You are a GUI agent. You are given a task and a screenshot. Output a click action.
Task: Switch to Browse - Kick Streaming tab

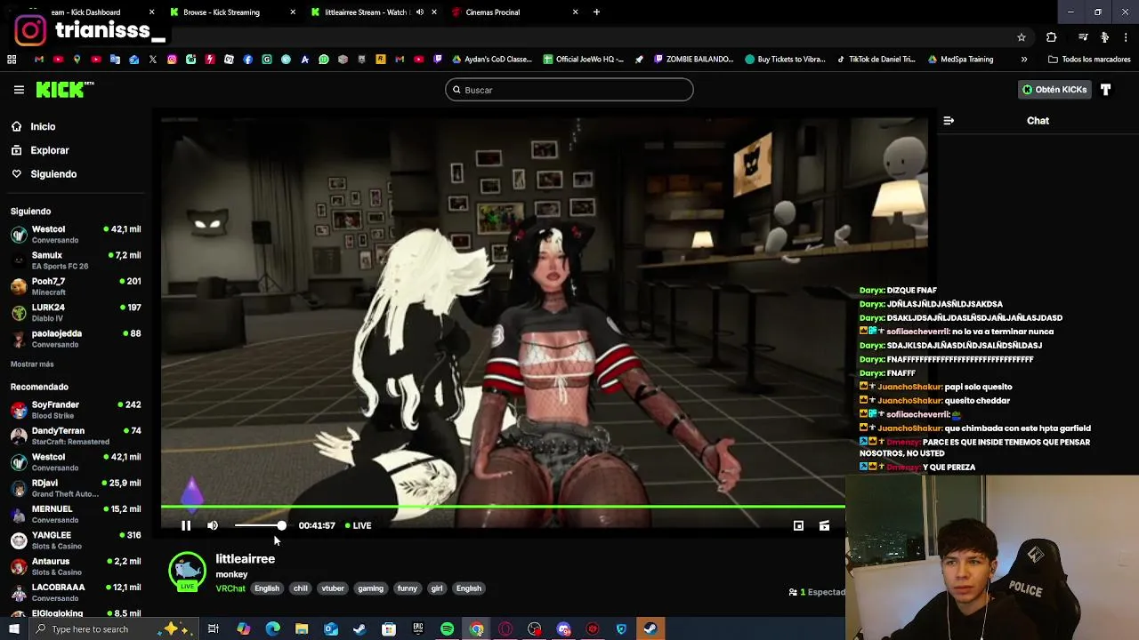pos(231,12)
